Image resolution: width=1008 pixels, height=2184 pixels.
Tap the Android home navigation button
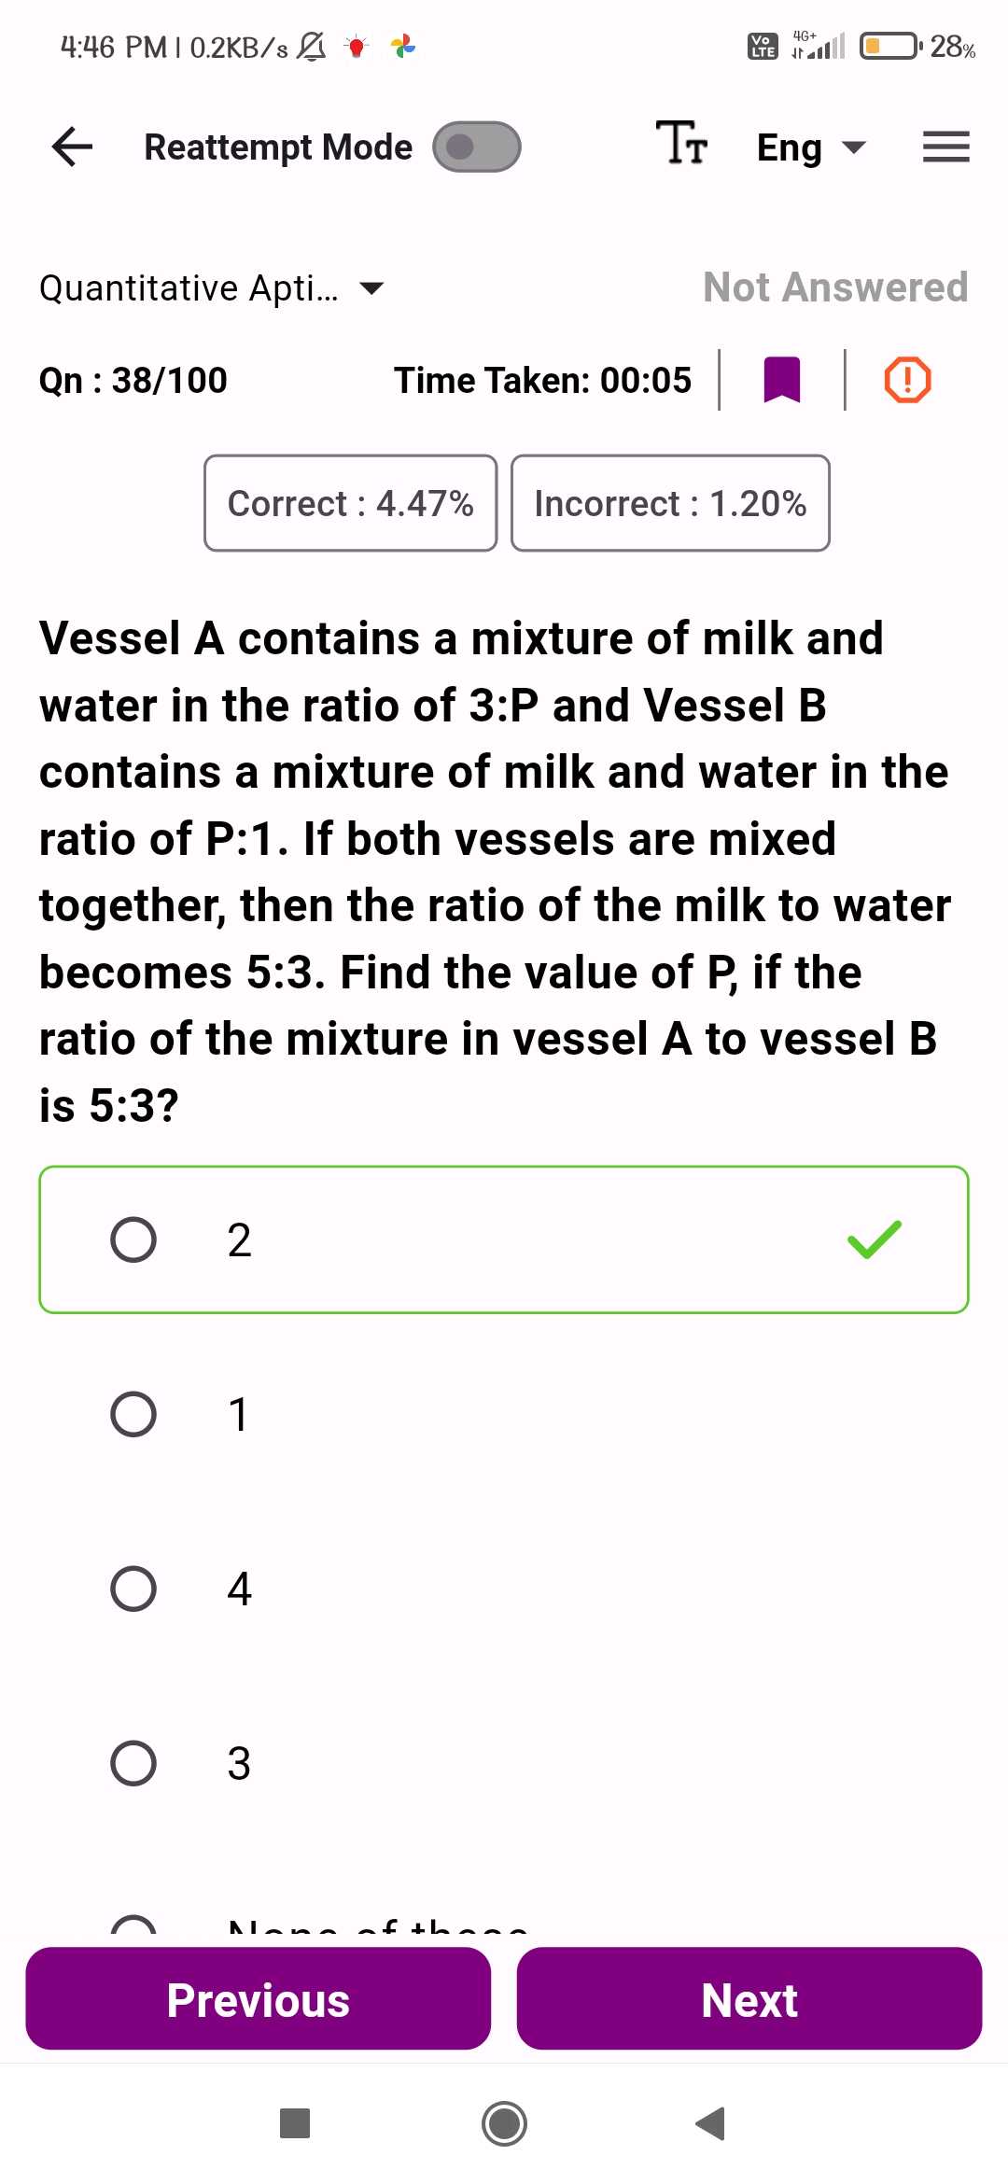pos(504,2123)
